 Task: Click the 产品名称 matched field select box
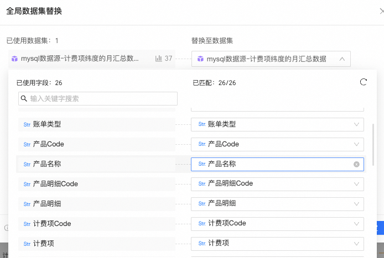pos(277,164)
